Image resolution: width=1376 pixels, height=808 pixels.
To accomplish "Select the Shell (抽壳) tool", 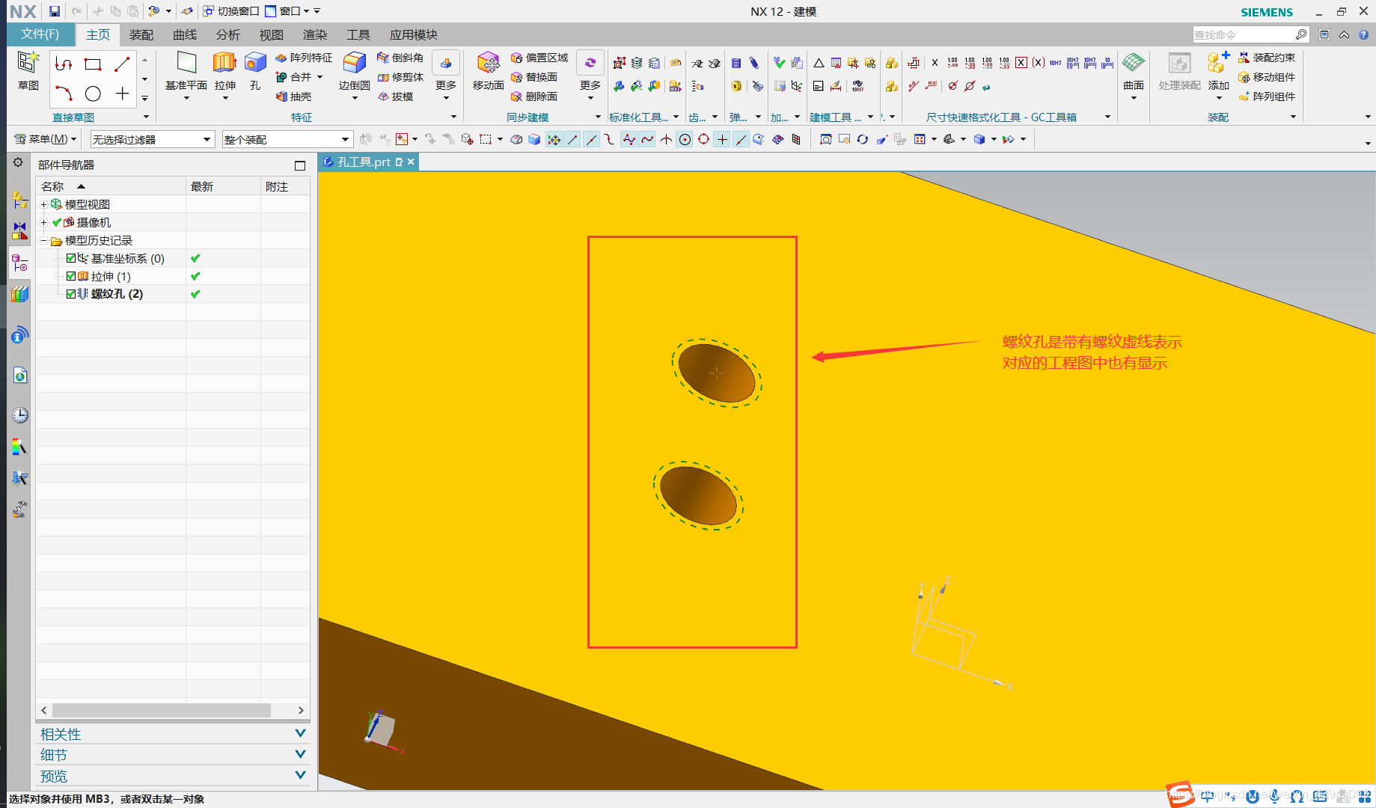I will pos(293,97).
